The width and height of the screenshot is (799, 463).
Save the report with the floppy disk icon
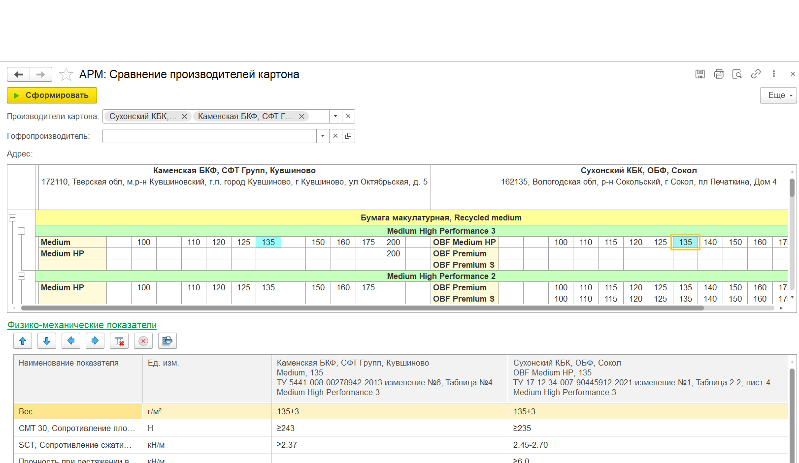(x=700, y=74)
